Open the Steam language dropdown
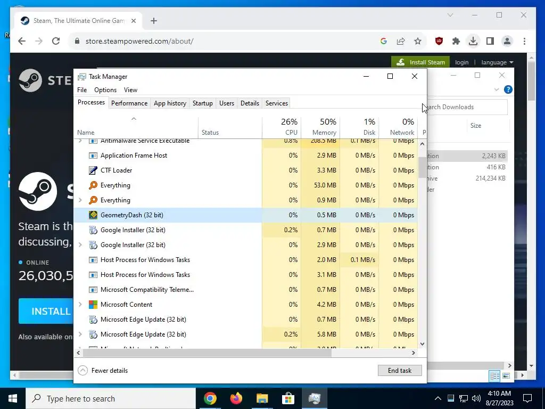Viewport: 545px width, 409px height. pyautogui.click(x=497, y=62)
